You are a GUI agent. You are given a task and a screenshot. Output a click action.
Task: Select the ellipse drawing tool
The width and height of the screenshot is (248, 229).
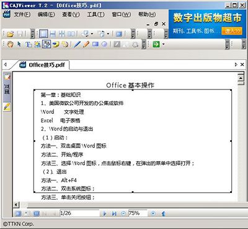pos(105,44)
